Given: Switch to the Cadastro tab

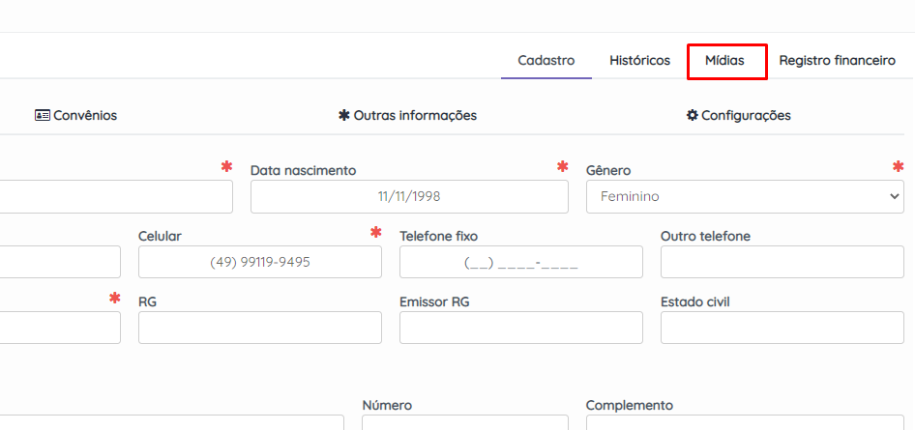Looking at the screenshot, I should point(546,60).
